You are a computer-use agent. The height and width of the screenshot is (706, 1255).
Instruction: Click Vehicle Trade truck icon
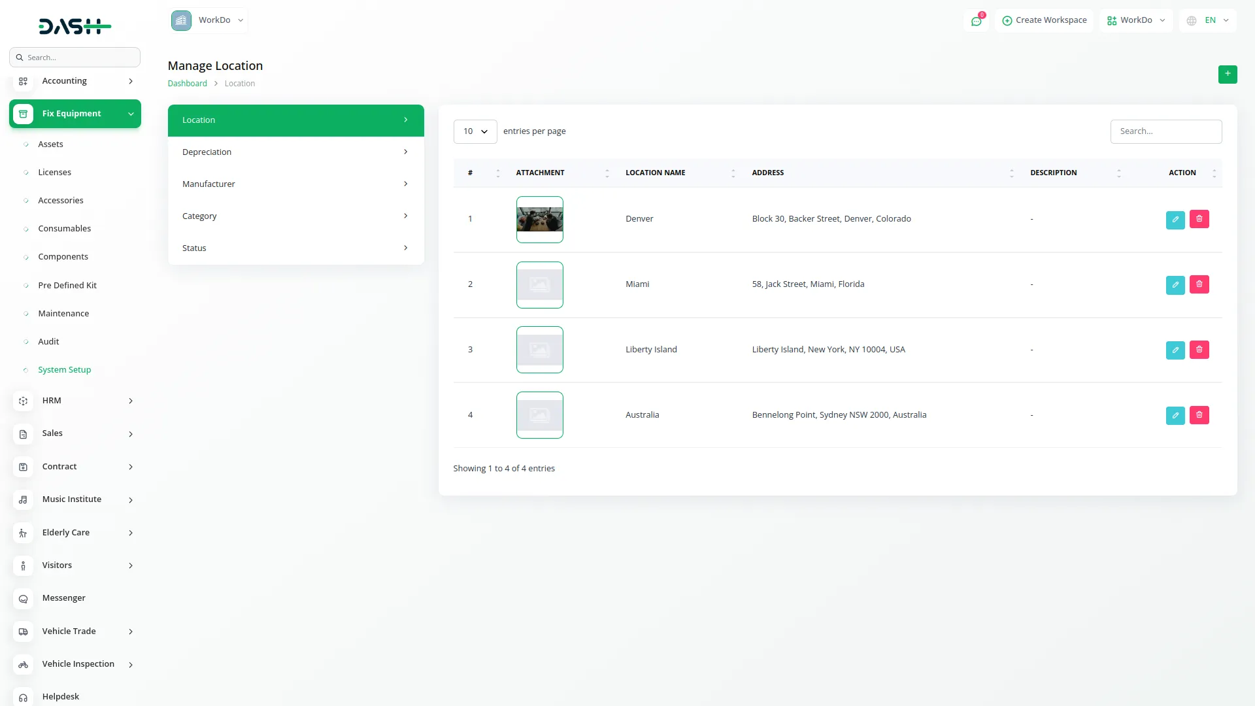pyautogui.click(x=23, y=631)
